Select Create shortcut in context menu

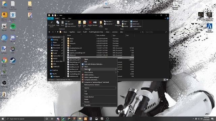89,97
